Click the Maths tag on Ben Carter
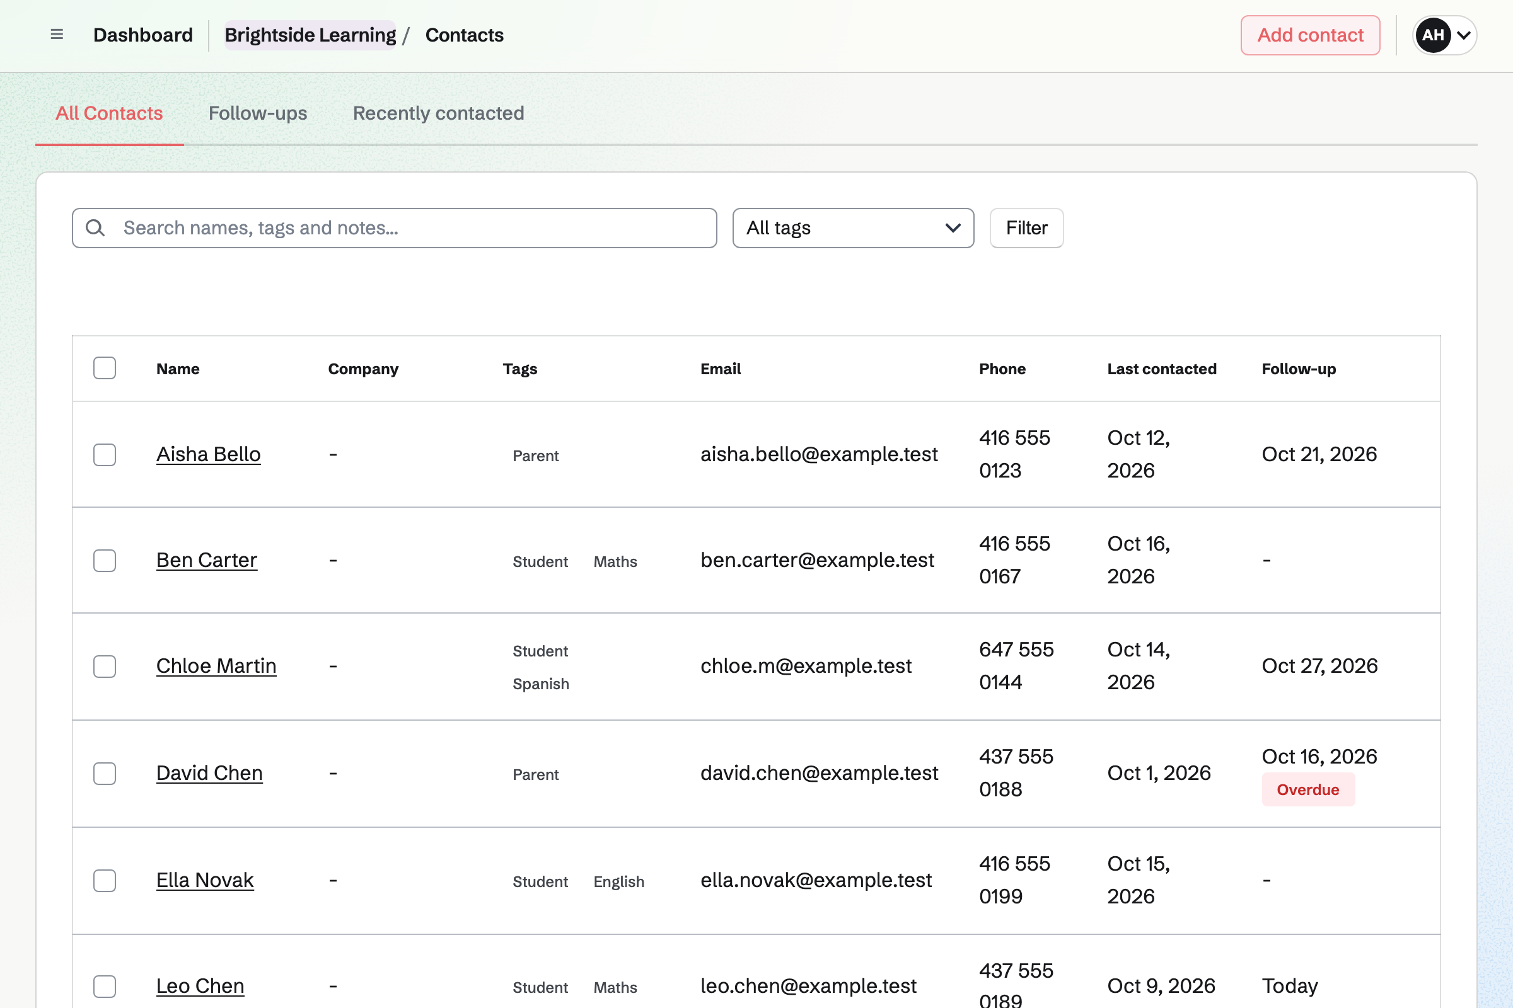This screenshot has height=1008, width=1513. coord(615,562)
